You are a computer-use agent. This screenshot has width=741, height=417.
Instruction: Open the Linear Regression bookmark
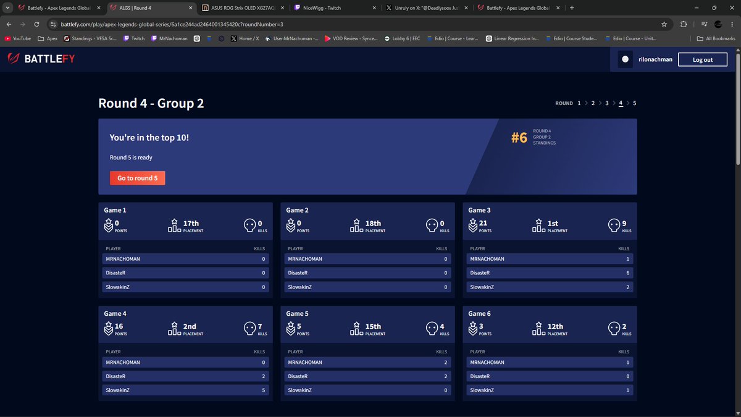pos(512,38)
